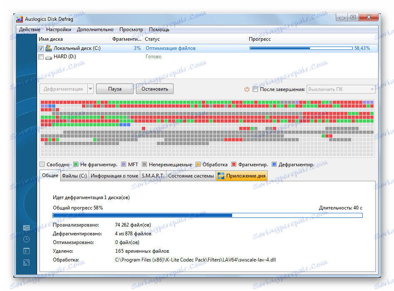Click the Не фрагментир. green legend swatch
This screenshot has height=291, width=394.
(76, 165)
